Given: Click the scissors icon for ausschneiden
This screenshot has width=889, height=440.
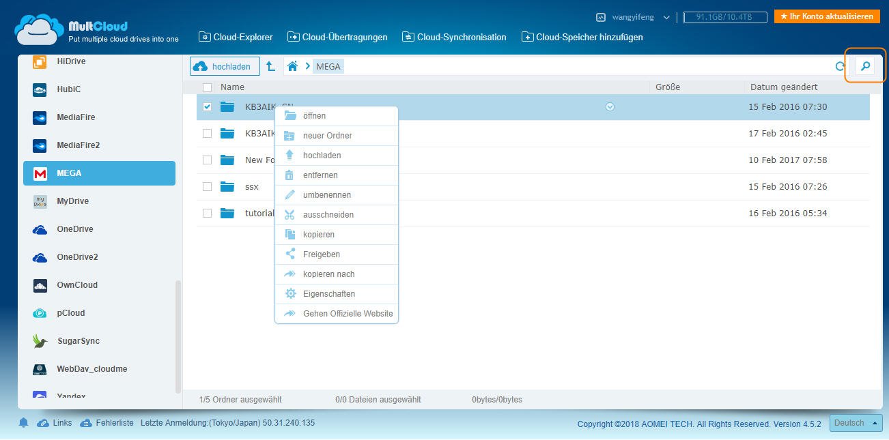Looking at the screenshot, I should tap(290, 215).
